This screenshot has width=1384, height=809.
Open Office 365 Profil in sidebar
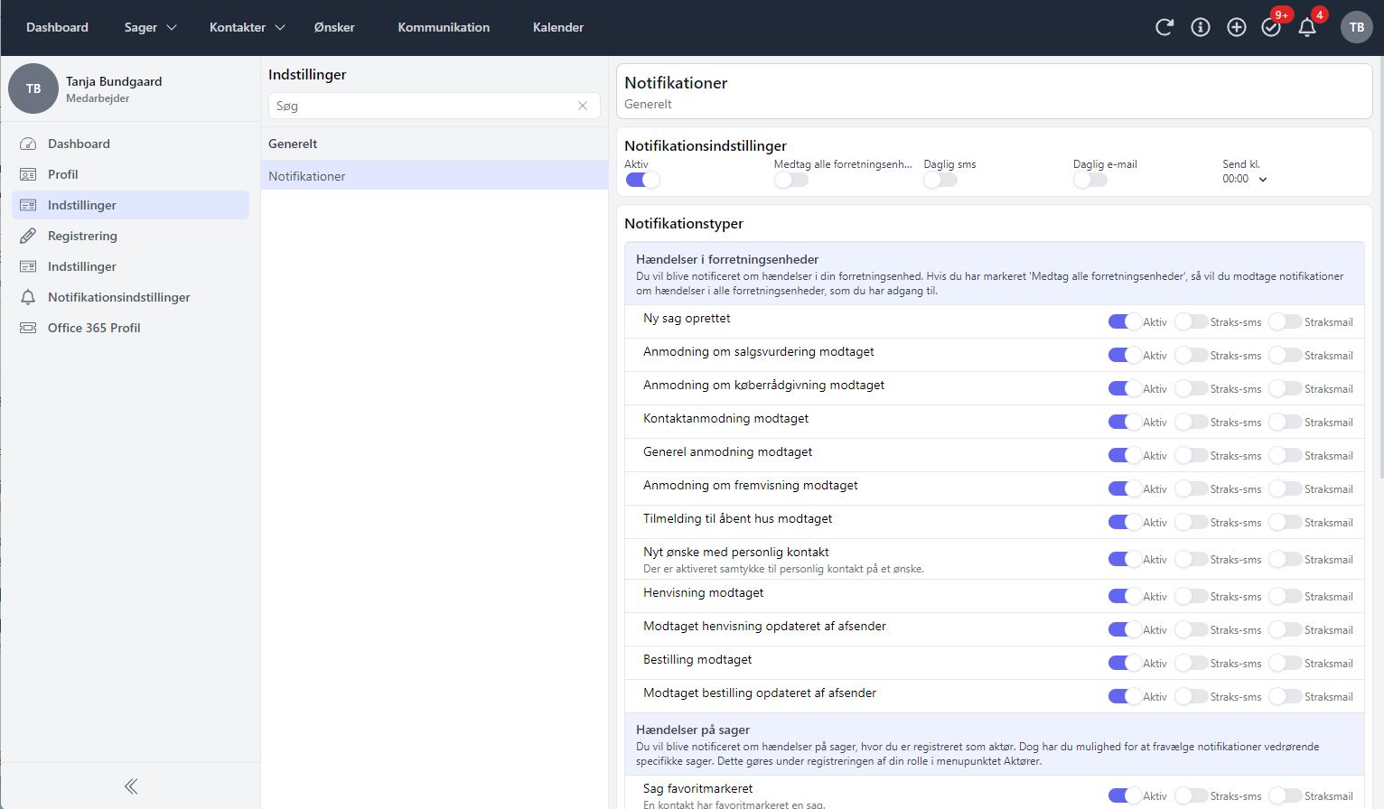pos(94,328)
